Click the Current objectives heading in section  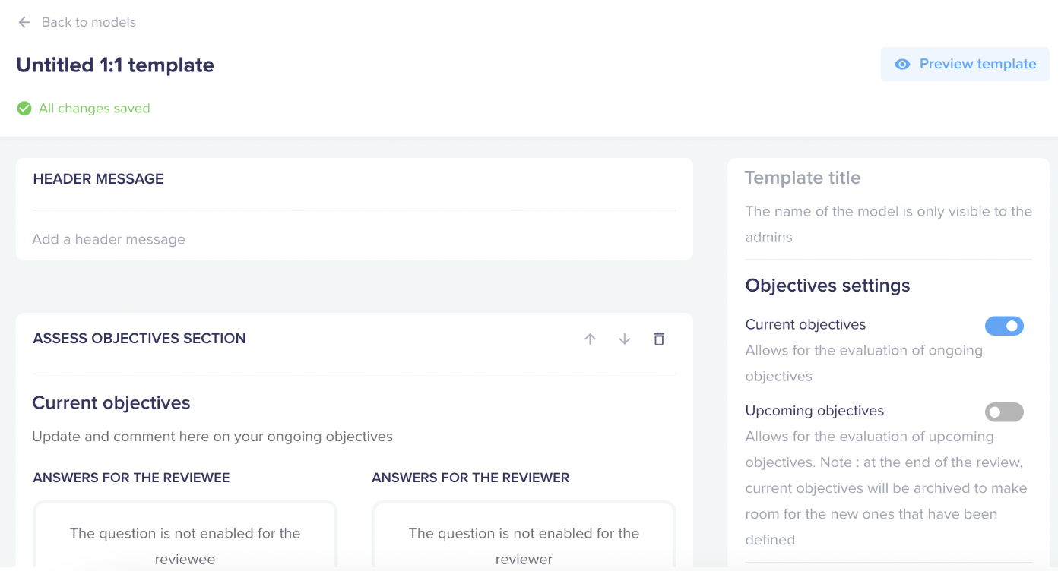pyautogui.click(x=111, y=402)
